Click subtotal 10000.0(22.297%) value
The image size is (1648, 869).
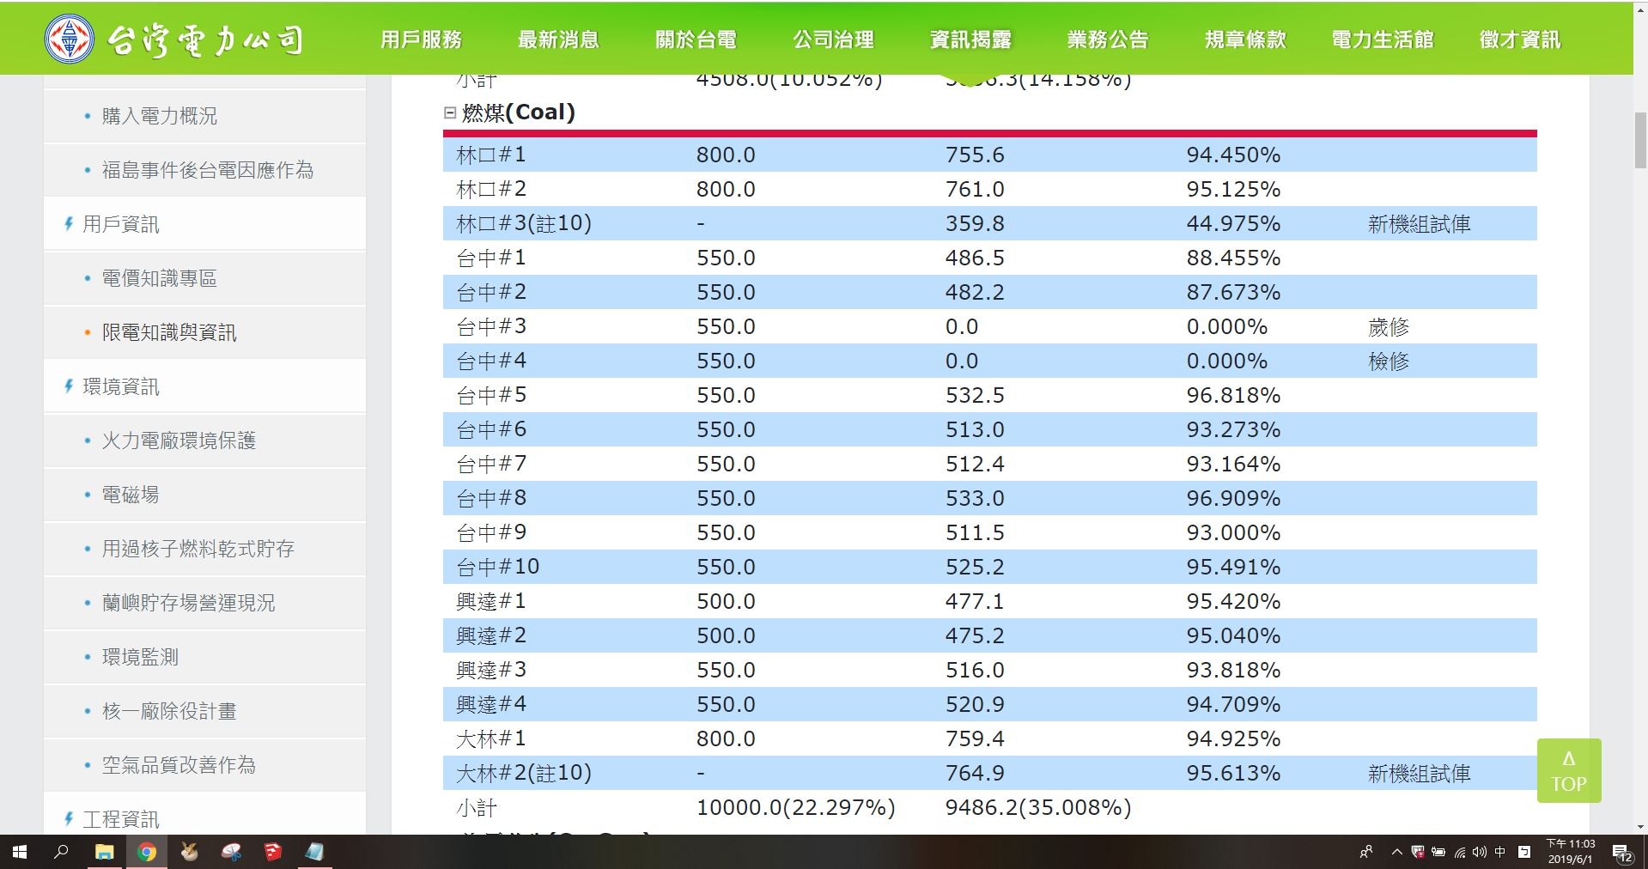pyautogui.click(x=796, y=807)
